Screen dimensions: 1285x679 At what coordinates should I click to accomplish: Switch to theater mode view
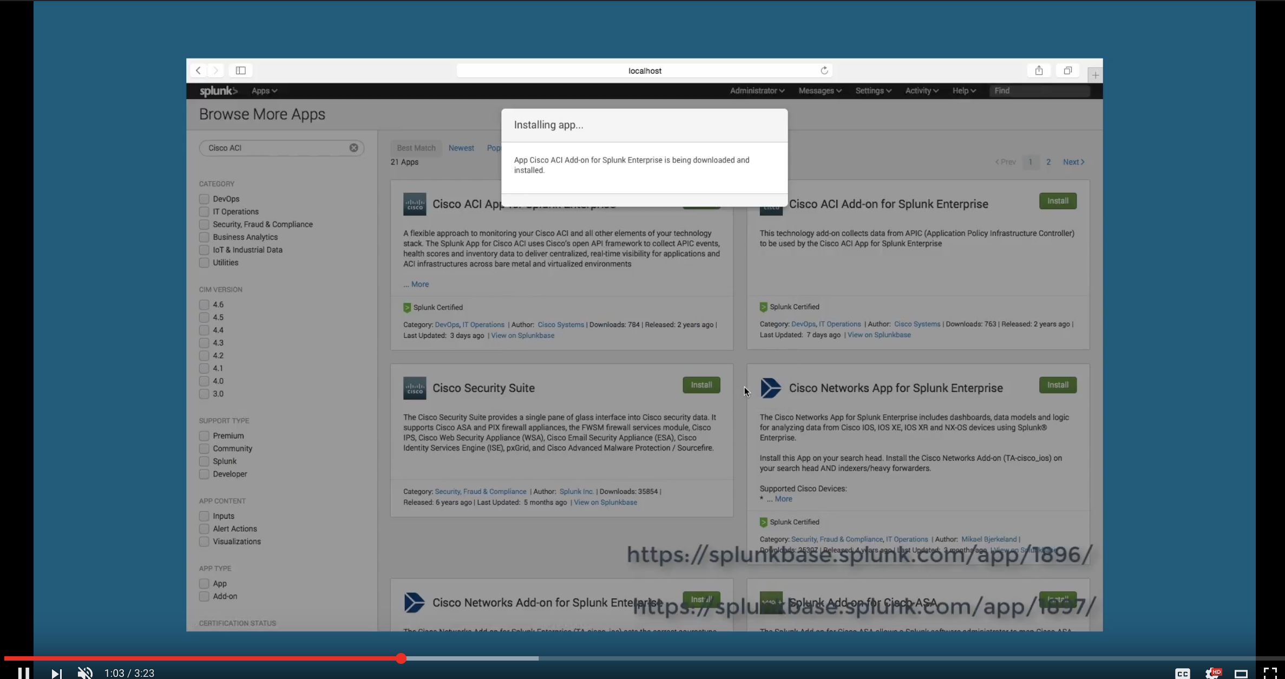tap(1241, 674)
